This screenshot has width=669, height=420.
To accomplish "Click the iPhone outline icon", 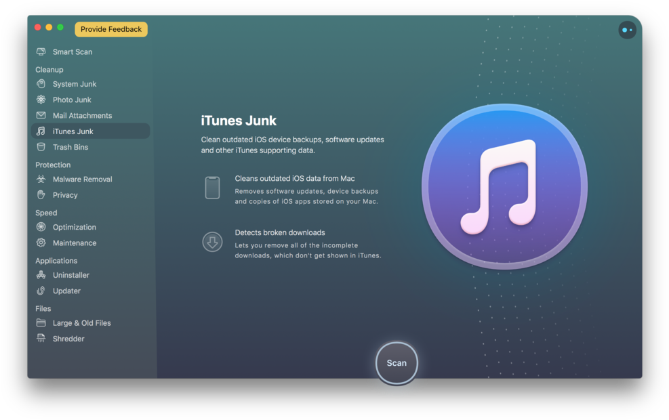I will tap(212, 188).
